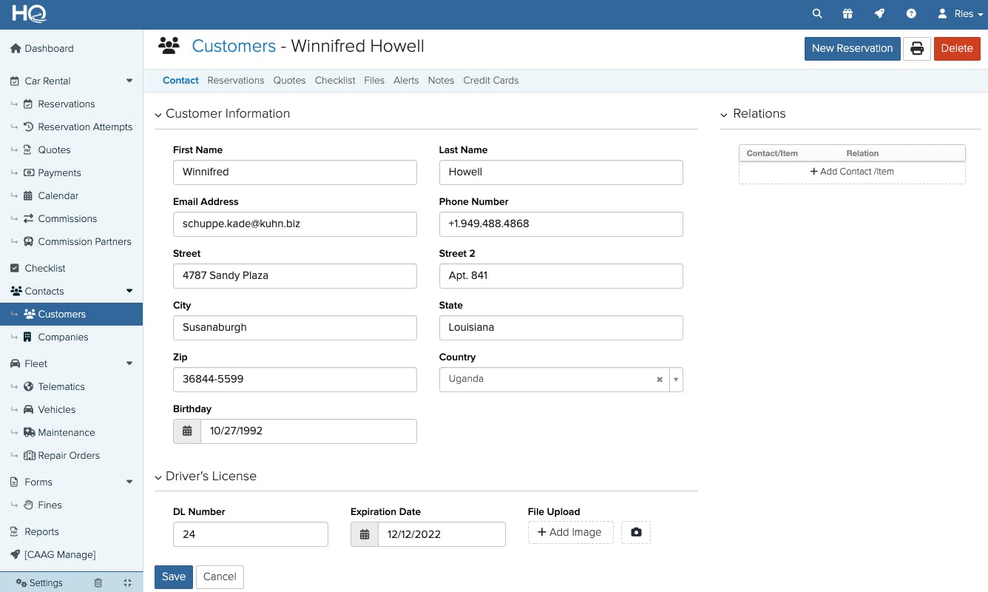Add Contact/Item in the Relations panel
This screenshot has height=592, width=988.
(x=852, y=171)
